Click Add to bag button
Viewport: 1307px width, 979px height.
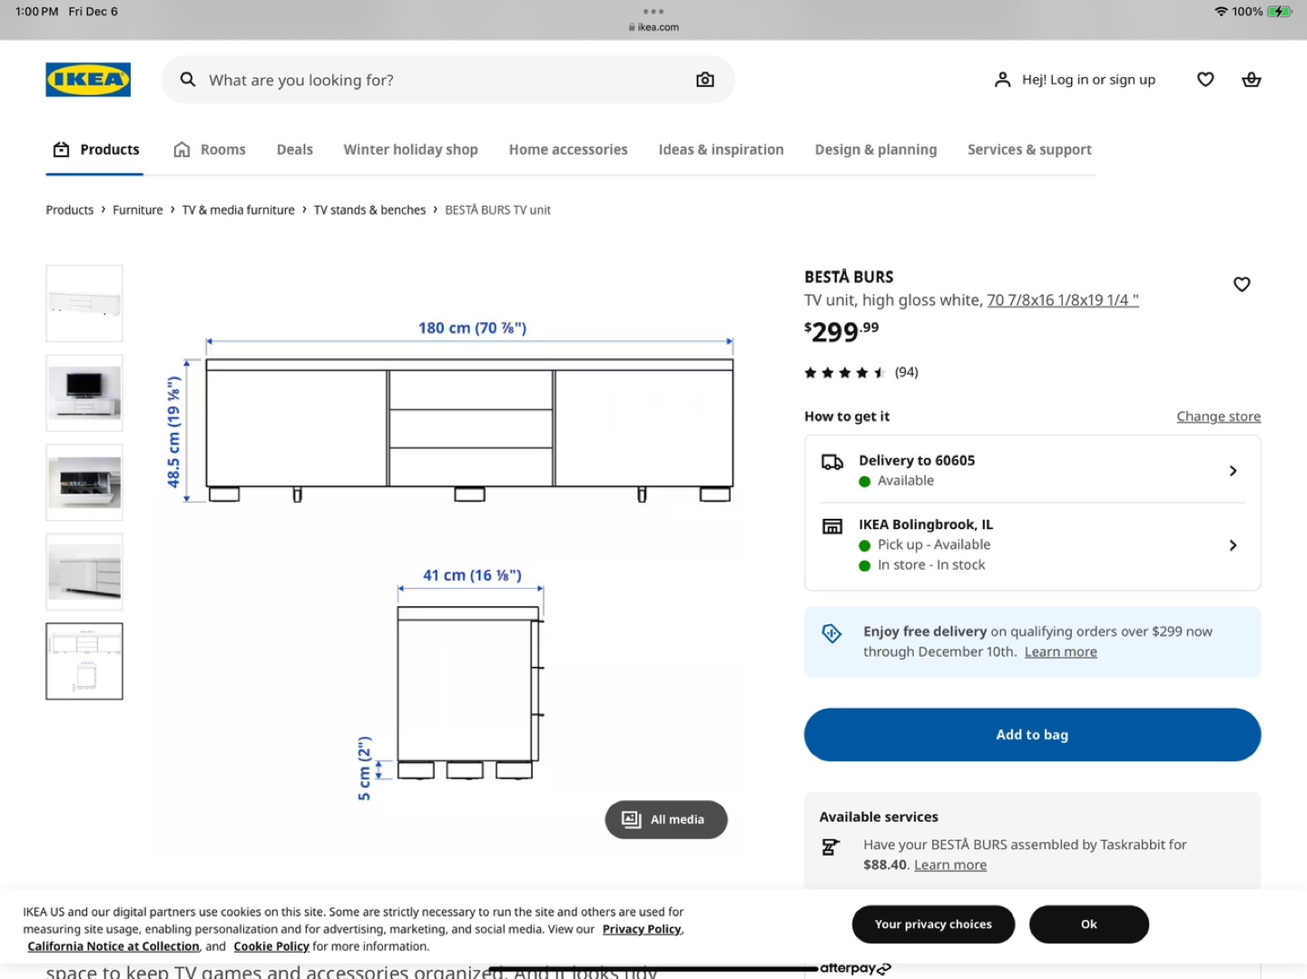click(1032, 735)
